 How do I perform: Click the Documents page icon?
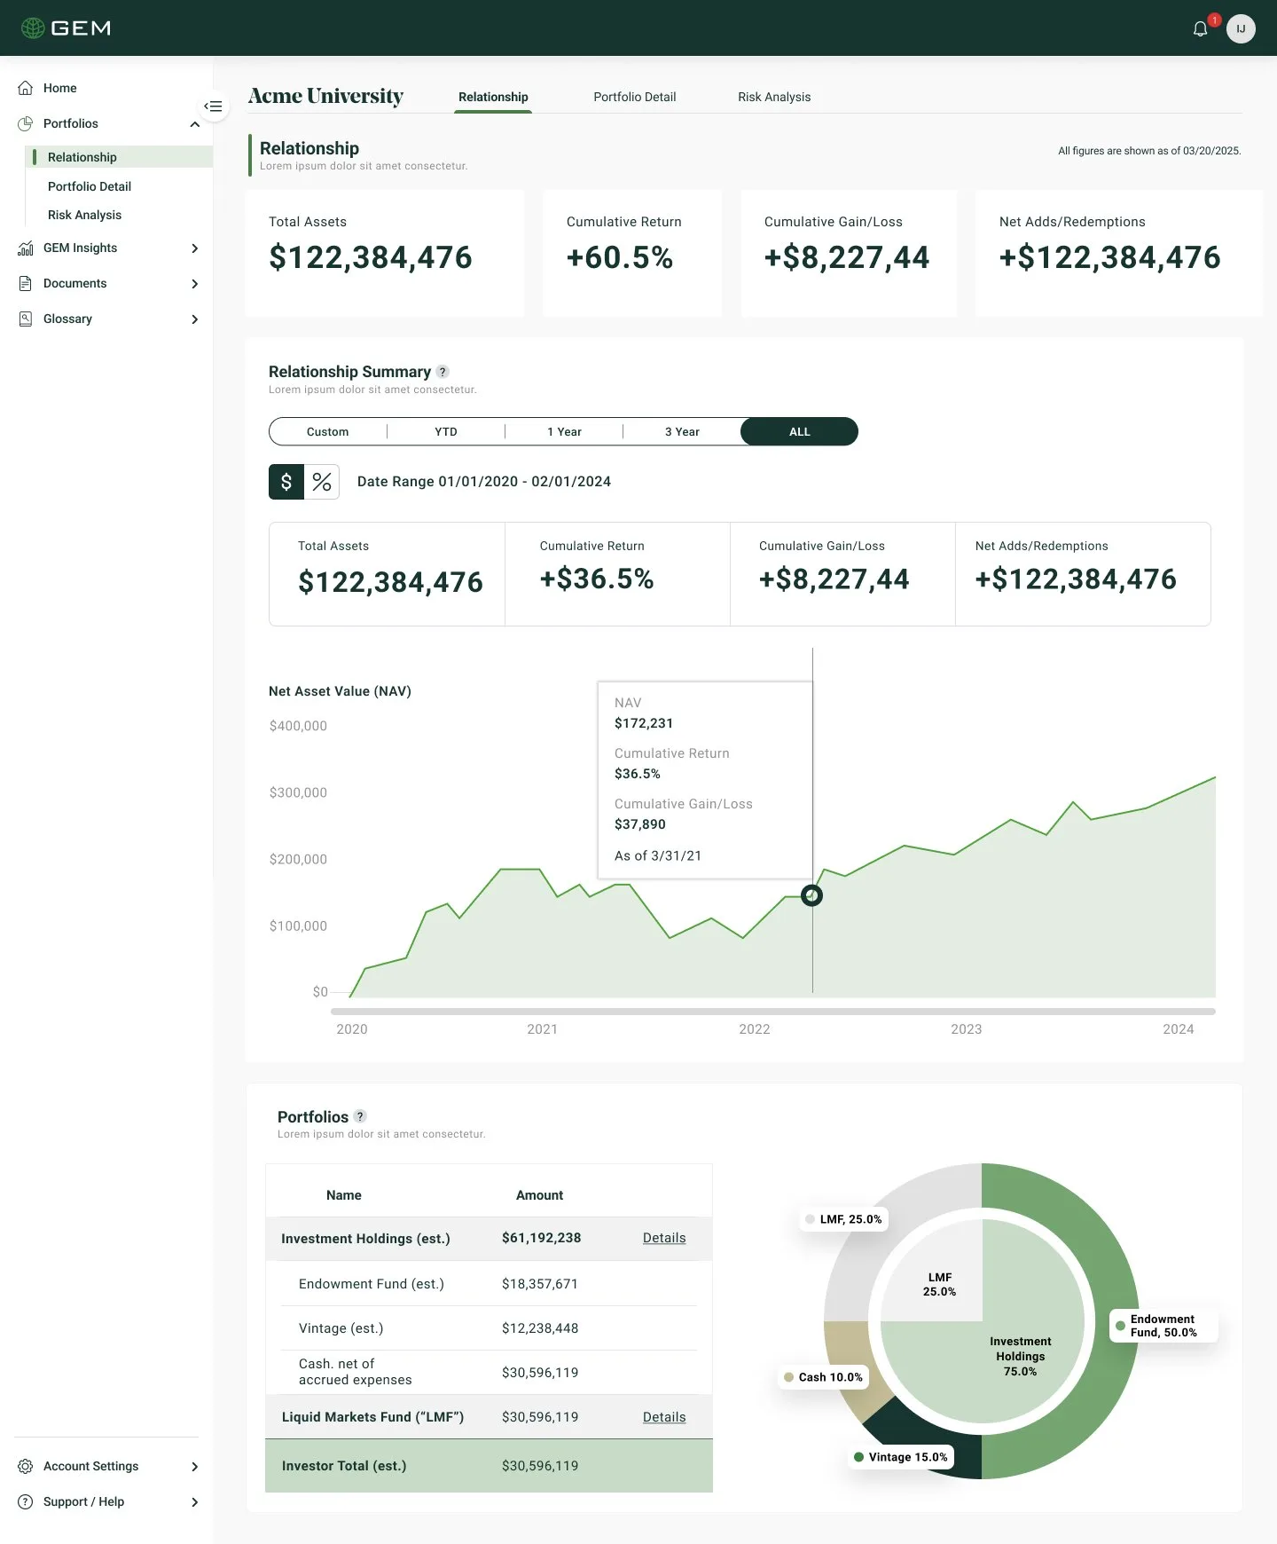pos(26,283)
